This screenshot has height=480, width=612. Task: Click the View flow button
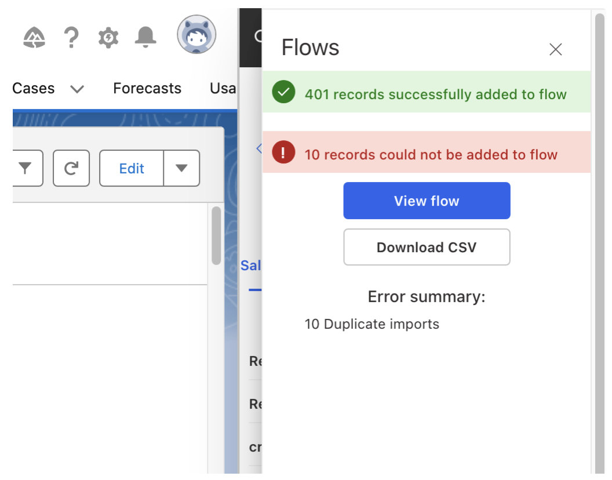(427, 200)
